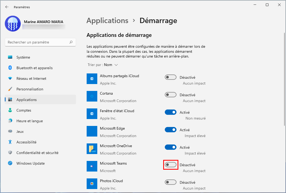This screenshot has width=286, height=193.
Task: Go to Réseau et Internet
Action: (40, 78)
